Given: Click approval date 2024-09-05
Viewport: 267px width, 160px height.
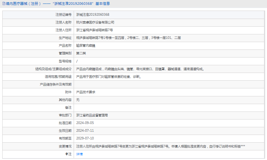Looking at the screenshot, I should click(x=85, y=123).
